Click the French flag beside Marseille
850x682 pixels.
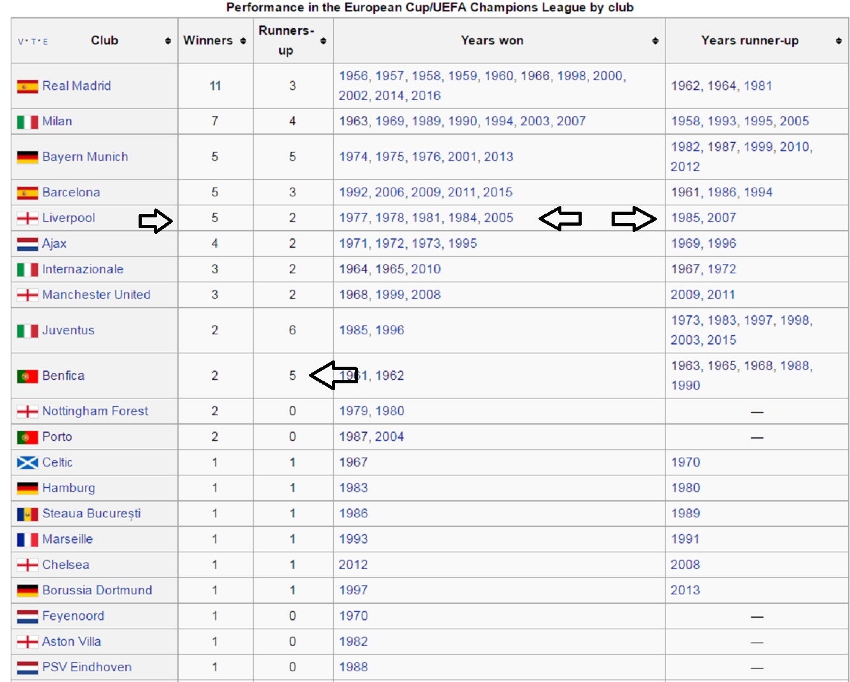(x=27, y=540)
